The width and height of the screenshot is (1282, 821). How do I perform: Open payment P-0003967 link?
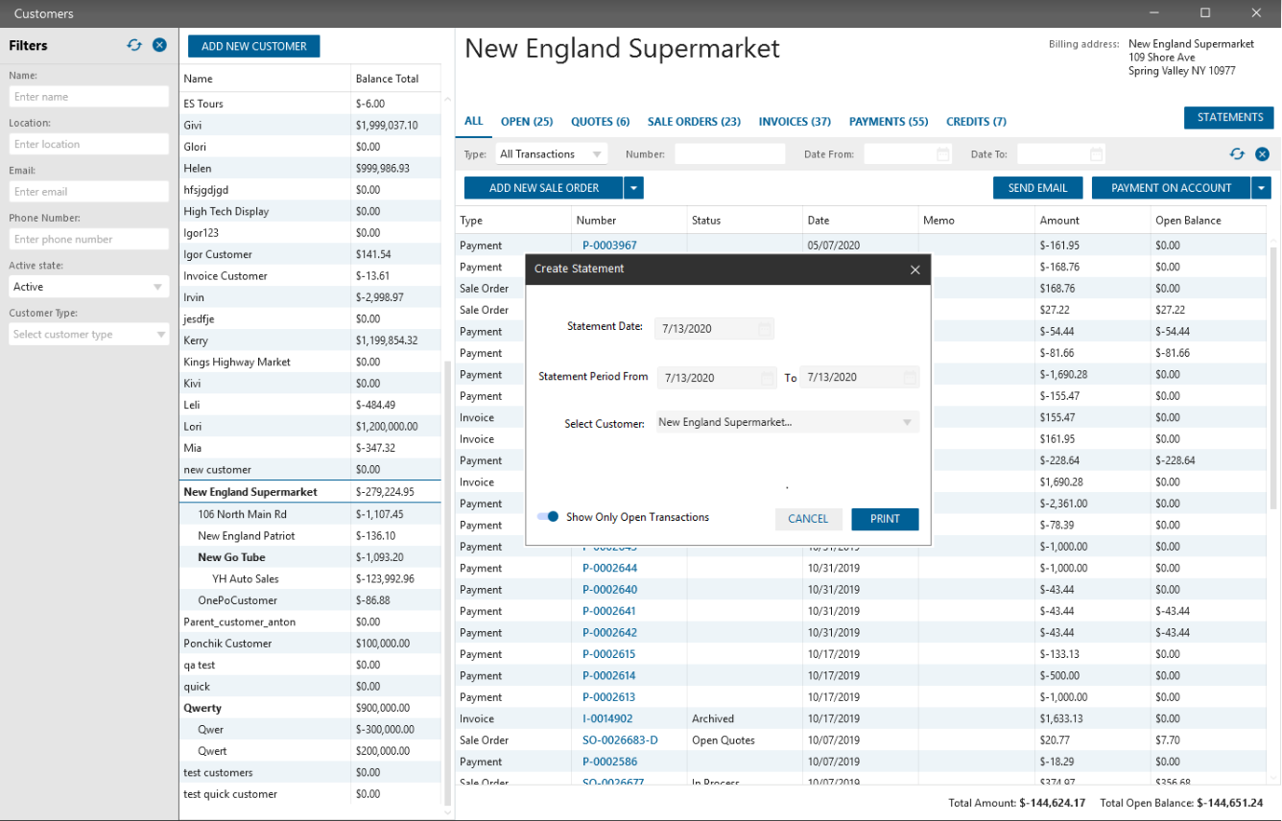click(x=609, y=246)
